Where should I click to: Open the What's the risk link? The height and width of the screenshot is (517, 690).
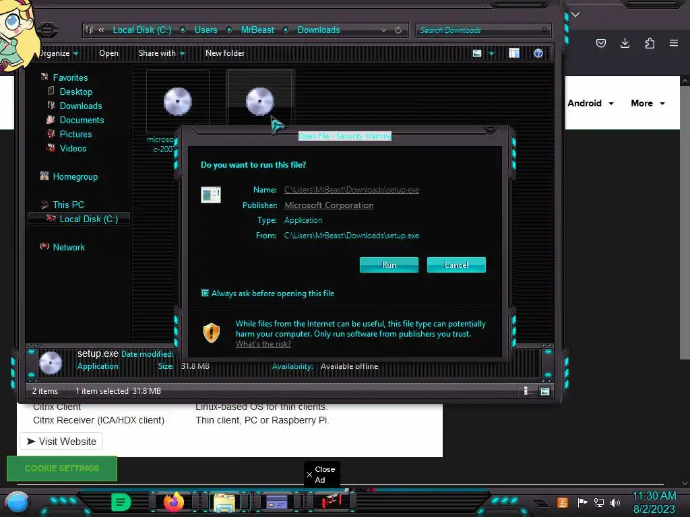(x=263, y=344)
